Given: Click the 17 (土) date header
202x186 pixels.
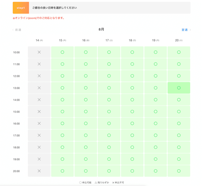Looking at the screenshot, I should [x=109, y=40].
